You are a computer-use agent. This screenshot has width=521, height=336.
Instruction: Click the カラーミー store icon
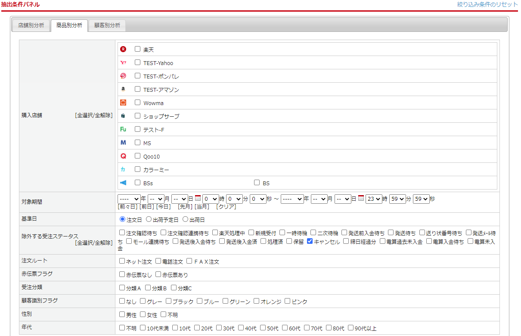[x=123, y=169]
